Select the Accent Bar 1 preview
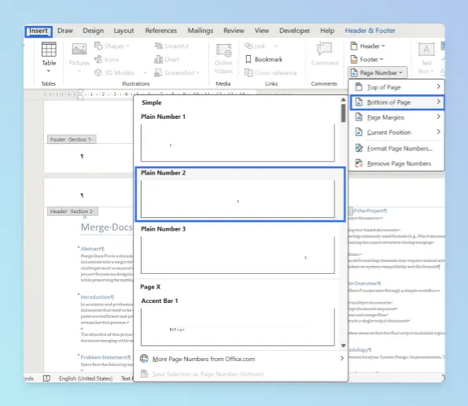468x406 pixels. [x=238, y=327]
